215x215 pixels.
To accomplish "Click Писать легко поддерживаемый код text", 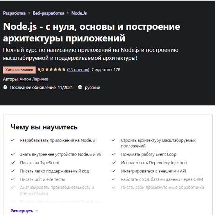I will (54, 171).
